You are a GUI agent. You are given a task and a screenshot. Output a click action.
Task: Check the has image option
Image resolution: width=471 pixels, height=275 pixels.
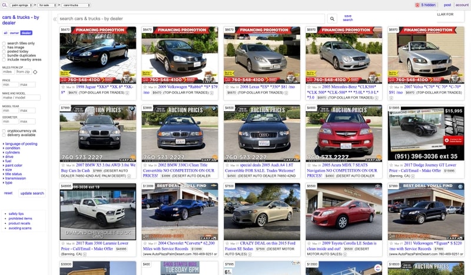click(4, 48)
